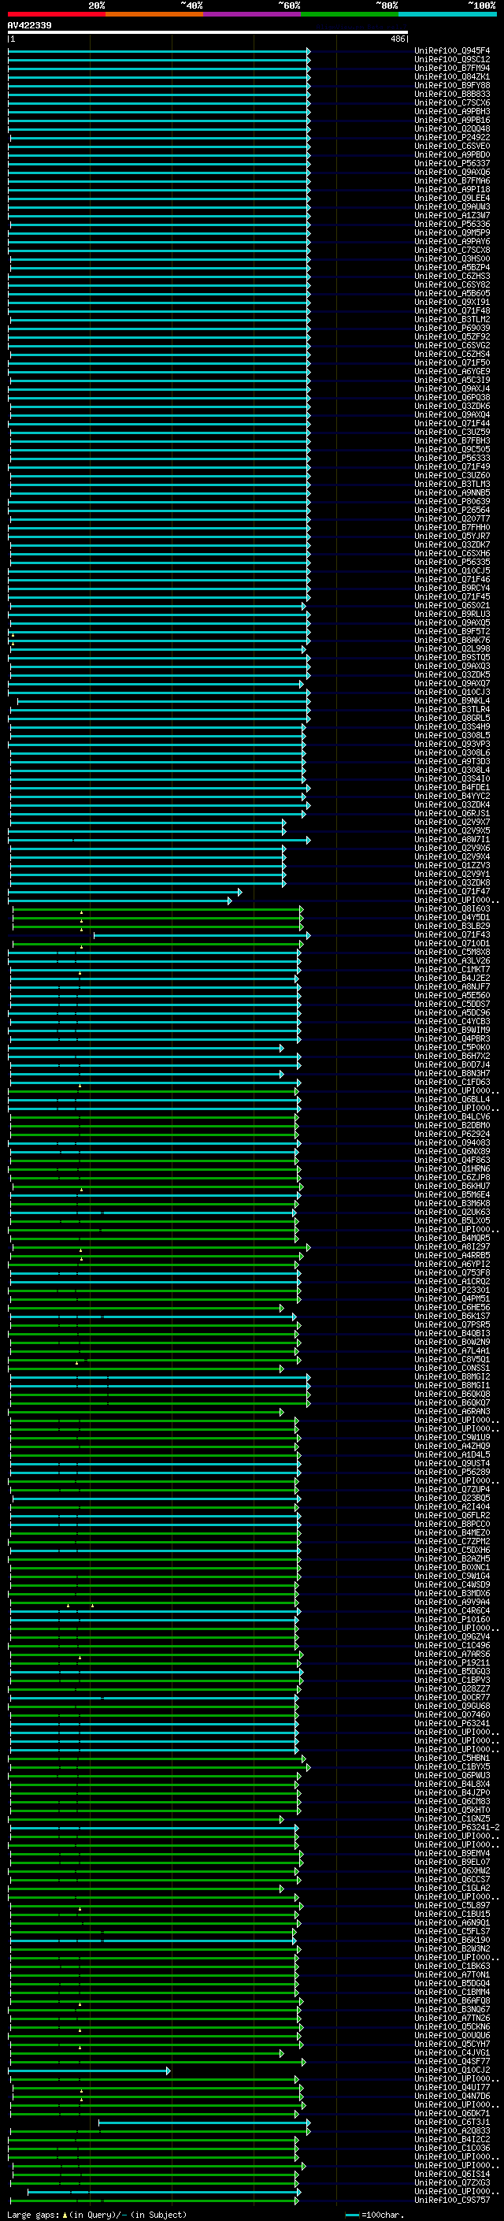504x2221 pixels.
Task: Click the 486 query length number
Action: tap(397, 39)
